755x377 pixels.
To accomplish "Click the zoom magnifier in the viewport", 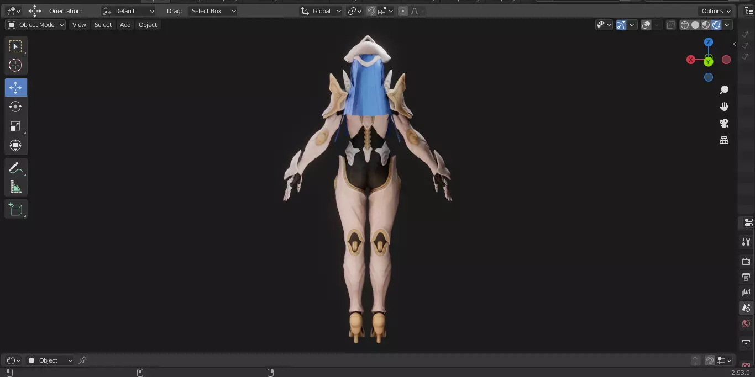I will pyautogui.click(x=724, y=90).
